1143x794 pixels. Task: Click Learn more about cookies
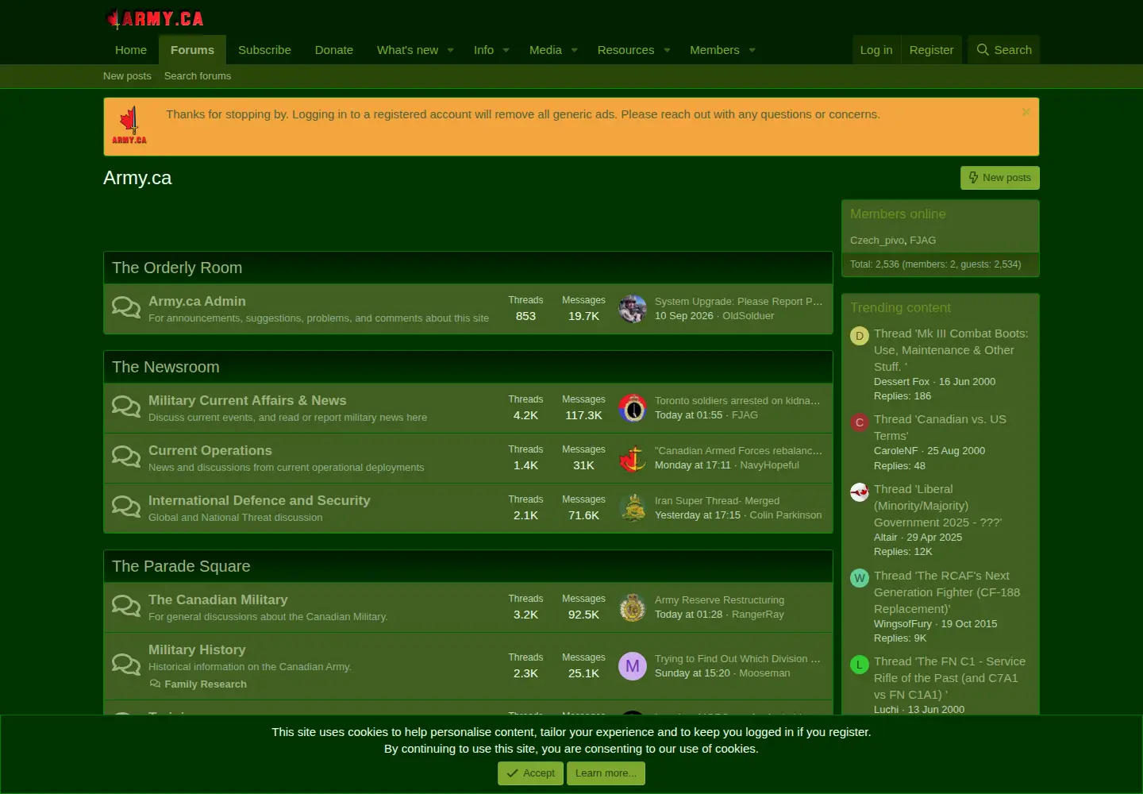(606, 773)
